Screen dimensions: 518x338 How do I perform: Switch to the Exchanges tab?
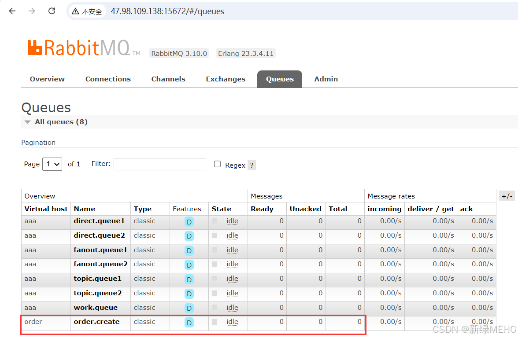[x=226, y=79]
